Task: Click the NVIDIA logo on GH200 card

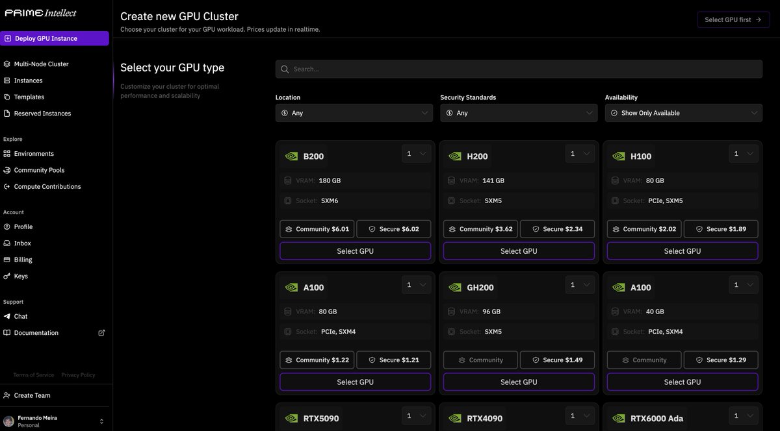Action: (x=455, y=288)
